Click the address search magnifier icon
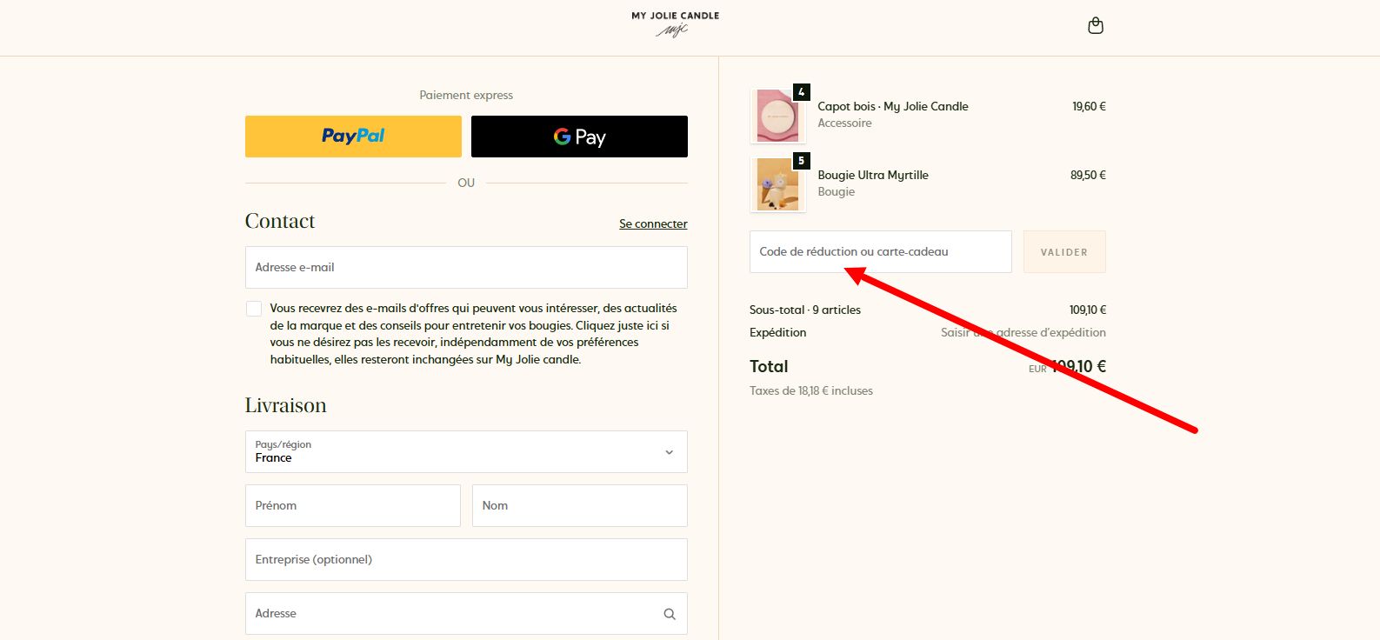 [x=670, y=614]
